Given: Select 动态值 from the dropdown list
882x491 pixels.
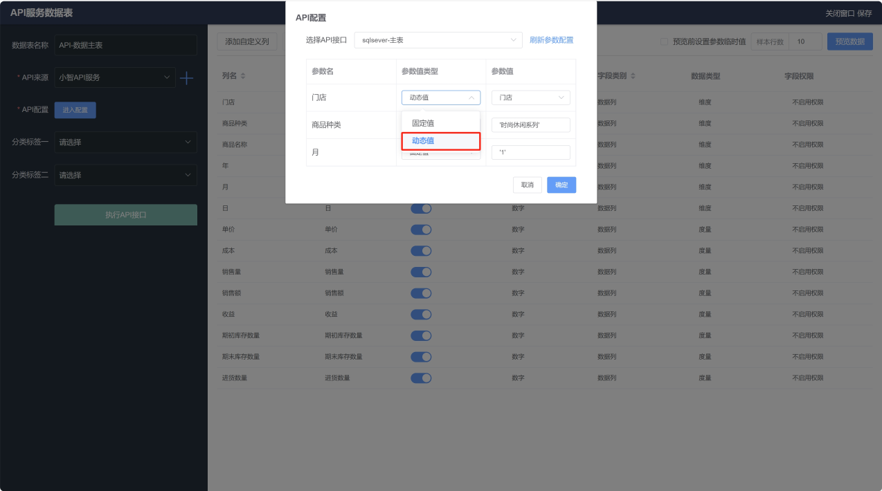Looking at the screenshot, I should click(440, 140).
